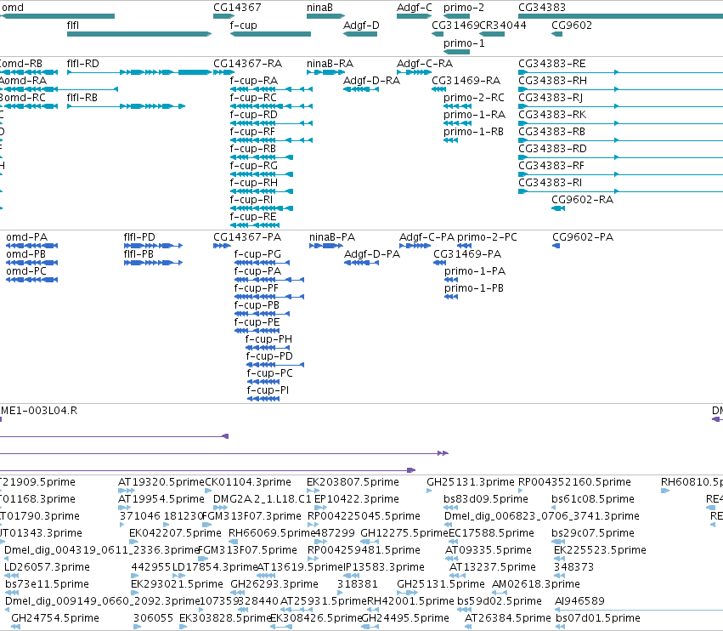Select protein flfl-PB
This screenshot has width=723, height=631.
tap(153, 263)
